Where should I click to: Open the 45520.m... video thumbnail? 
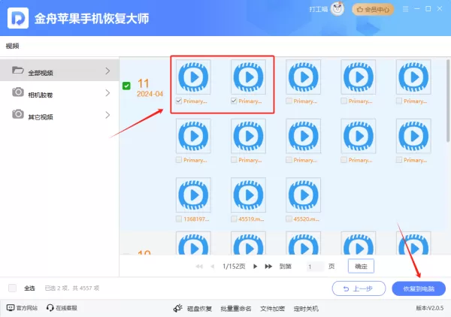[x=304, y=195]
